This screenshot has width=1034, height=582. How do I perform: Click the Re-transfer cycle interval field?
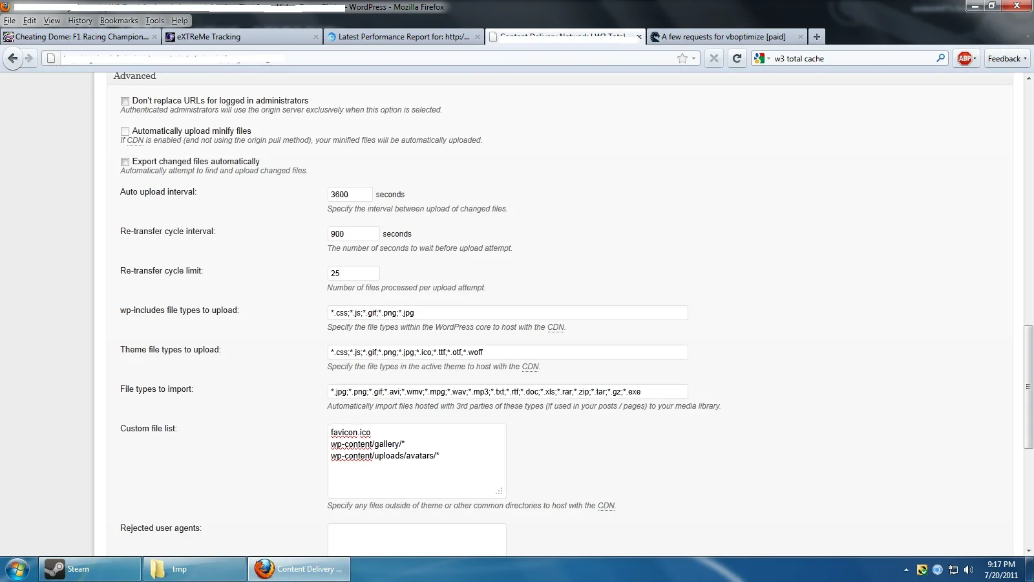353,233
